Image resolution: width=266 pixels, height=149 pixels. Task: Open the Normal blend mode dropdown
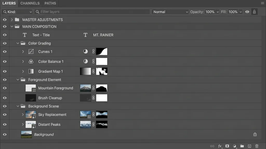(170, 12)
